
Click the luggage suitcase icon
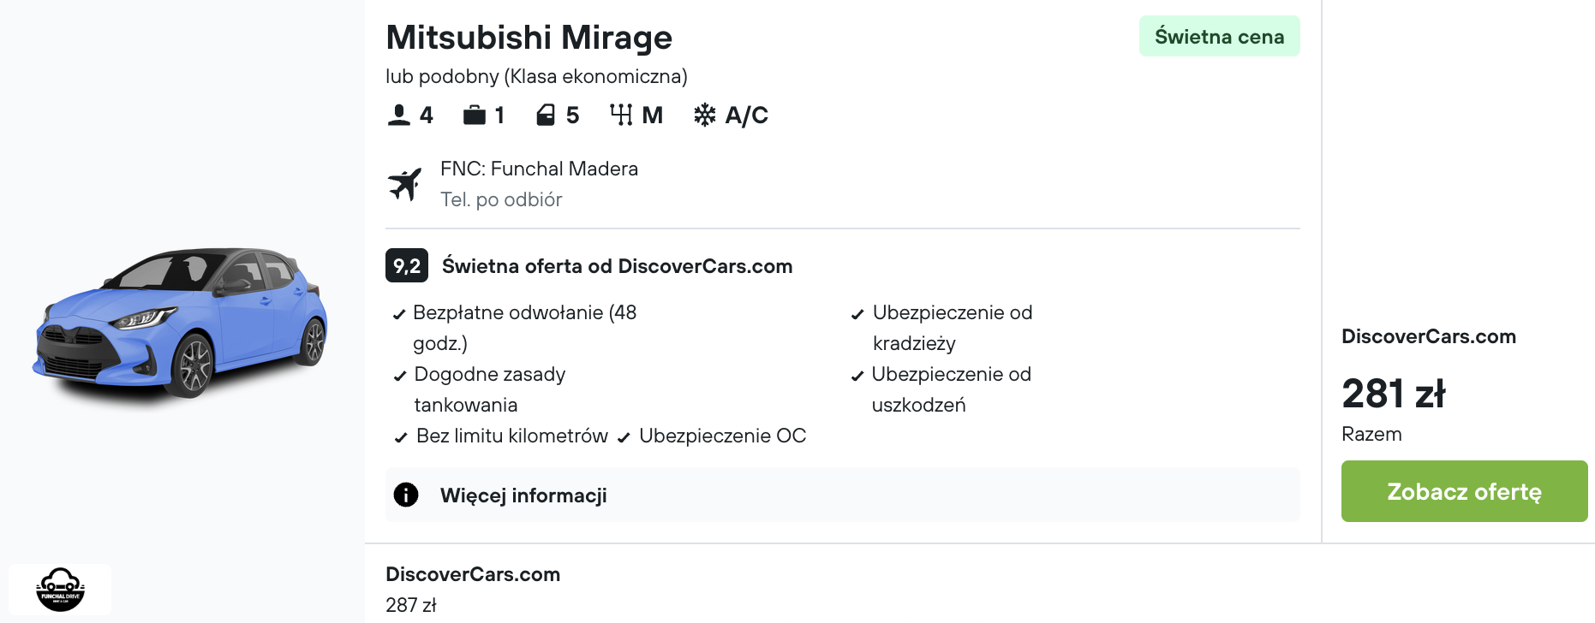tap(474, 115)
